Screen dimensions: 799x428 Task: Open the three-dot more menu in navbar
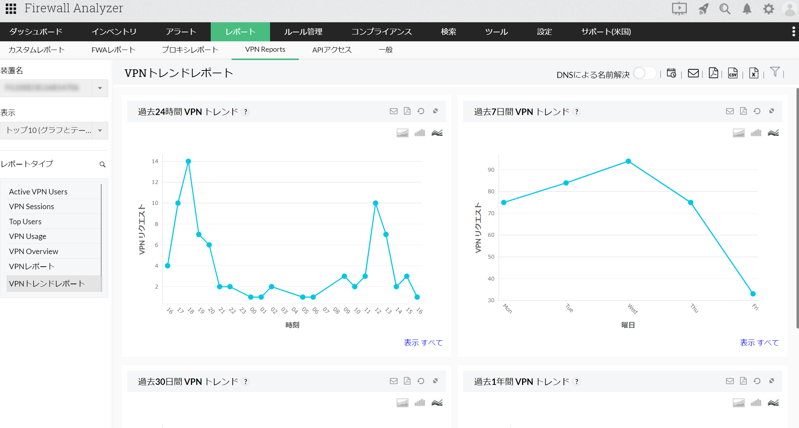(793, 32)
